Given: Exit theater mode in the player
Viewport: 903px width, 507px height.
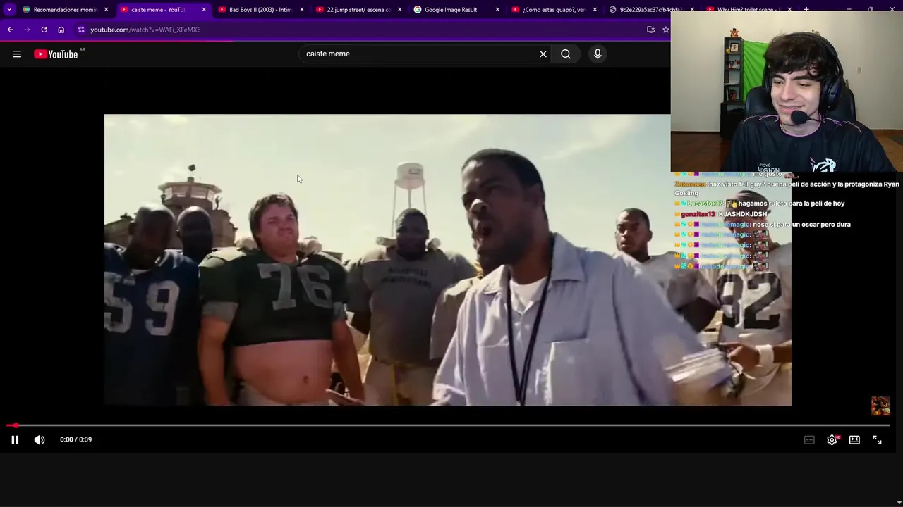Looking at the screenshot, I should (854, 439).
